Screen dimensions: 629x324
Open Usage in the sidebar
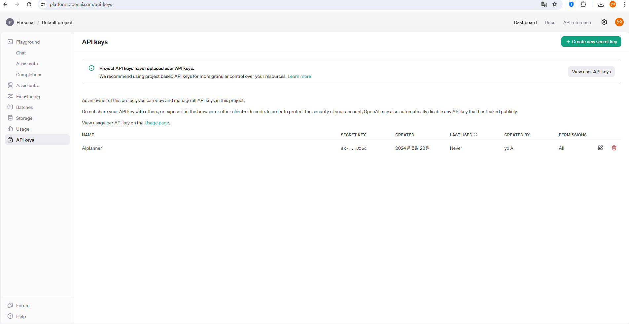click(23, 129)
